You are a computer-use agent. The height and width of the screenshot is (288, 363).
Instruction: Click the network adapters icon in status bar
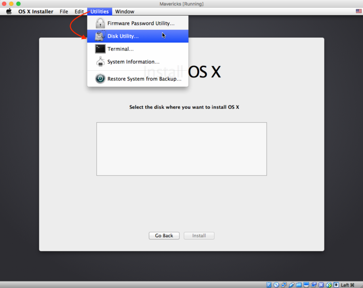click(284, 284)
